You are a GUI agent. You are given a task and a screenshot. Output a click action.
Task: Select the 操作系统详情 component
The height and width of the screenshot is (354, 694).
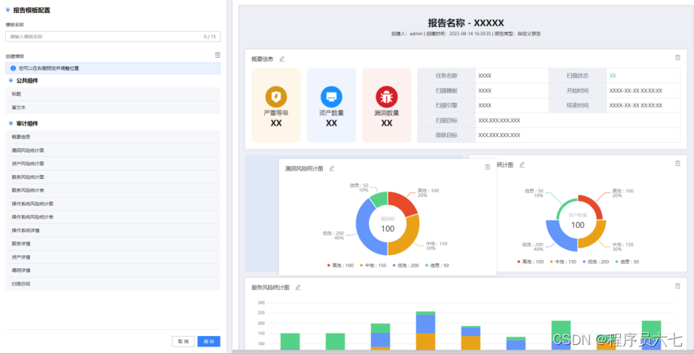coord(113,231)
